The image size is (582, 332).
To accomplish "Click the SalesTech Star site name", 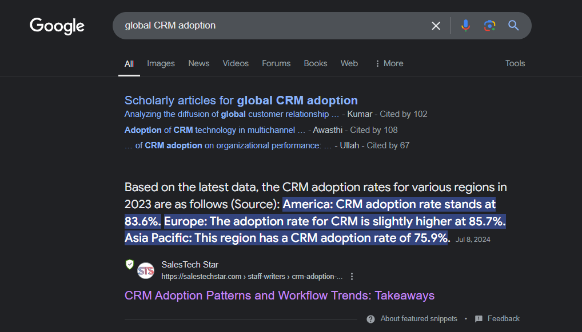I will pyautogui.click(x=190, y=265).
